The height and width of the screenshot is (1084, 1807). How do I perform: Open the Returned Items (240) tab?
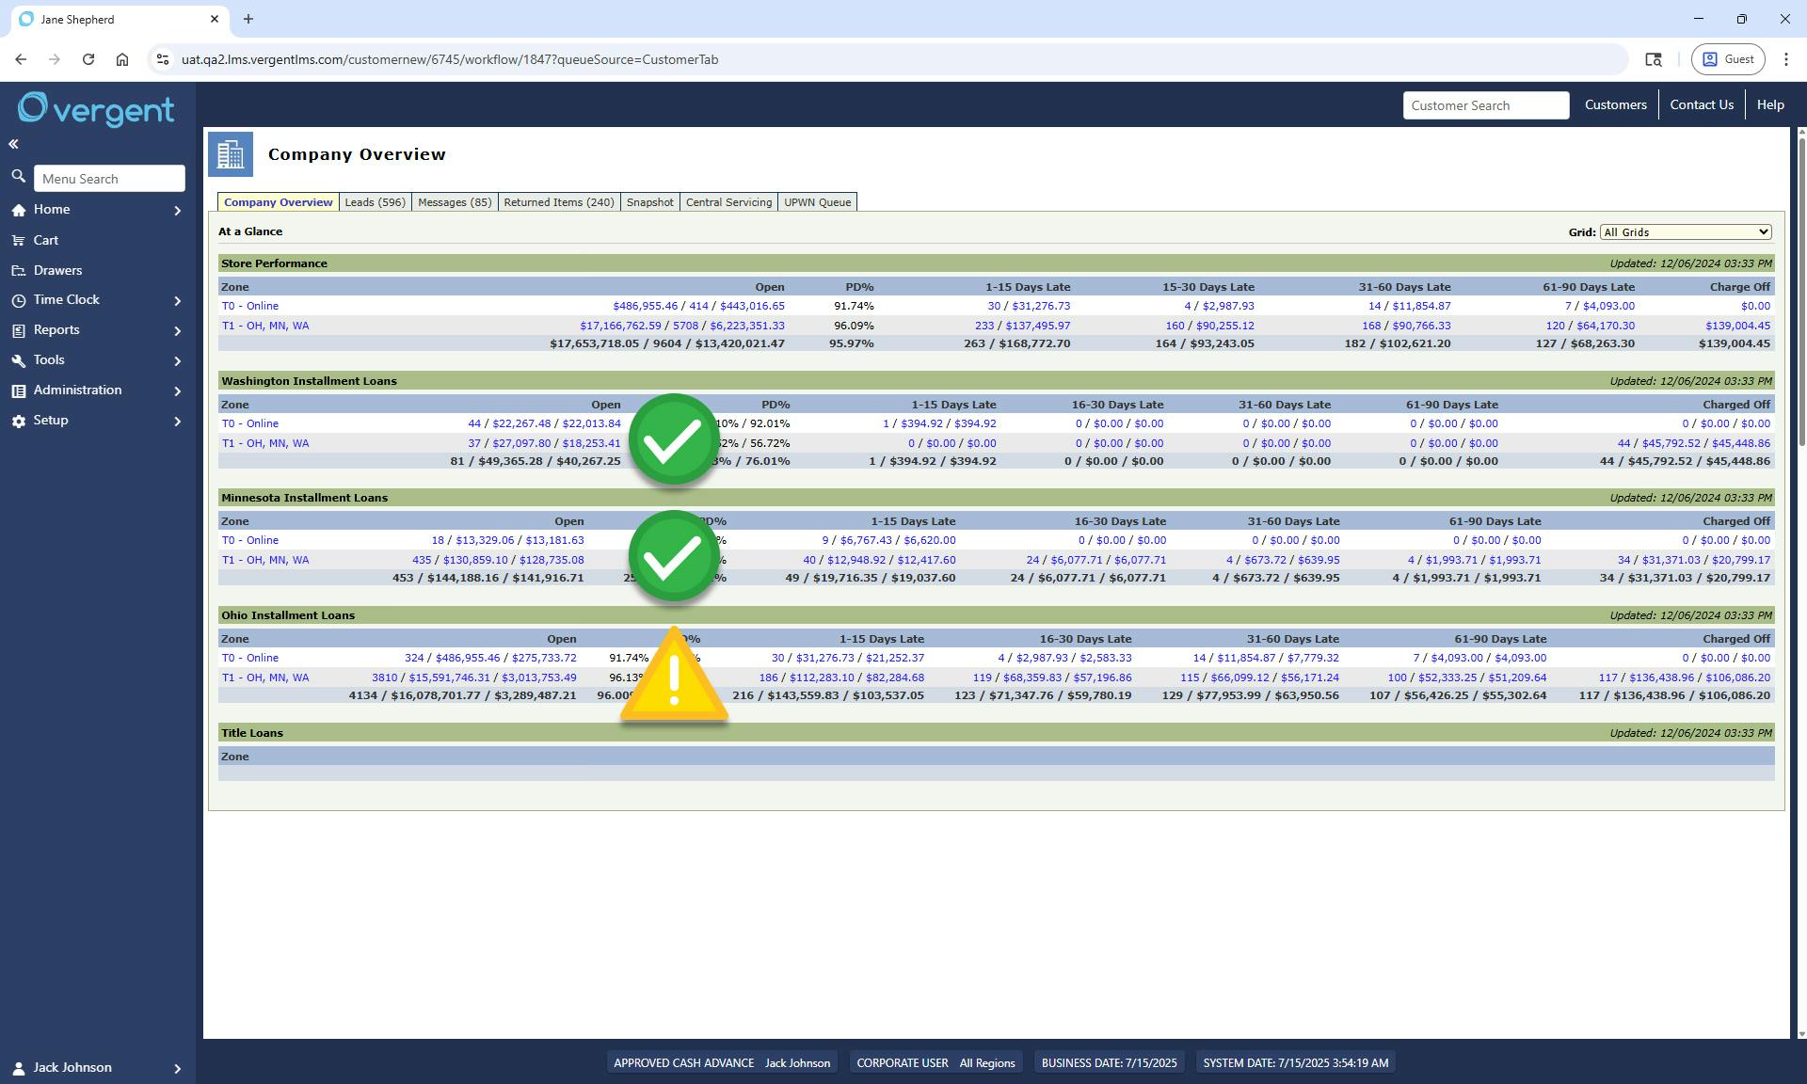[559, 202]
